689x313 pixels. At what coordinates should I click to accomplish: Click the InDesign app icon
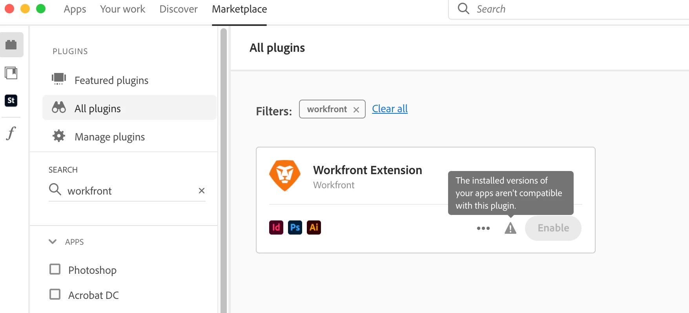coord(276,227)
